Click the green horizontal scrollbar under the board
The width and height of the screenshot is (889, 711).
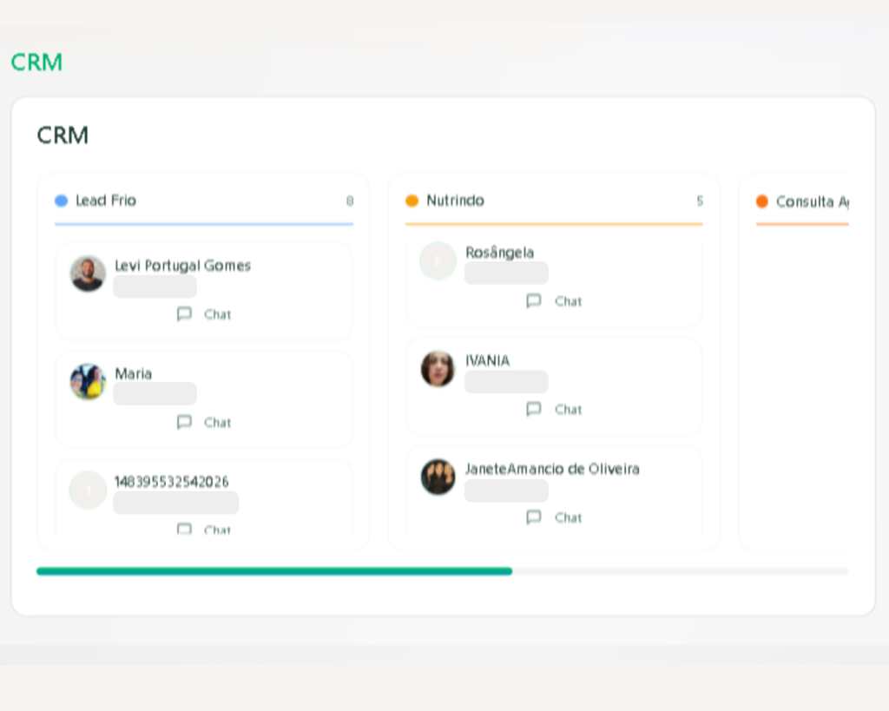pos(274,571)
